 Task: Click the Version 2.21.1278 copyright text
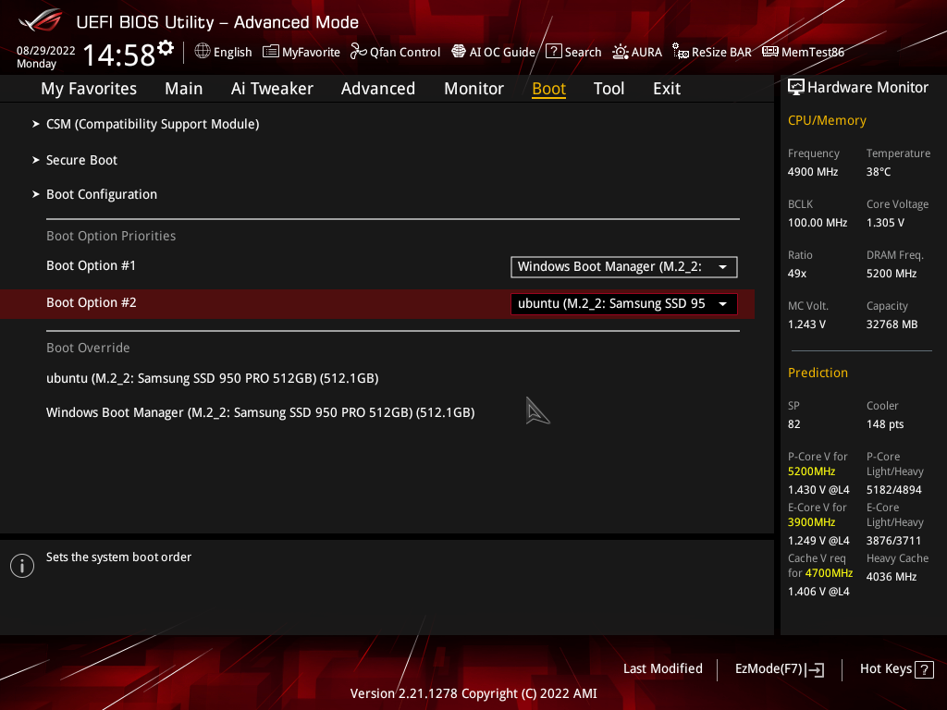point(473,693)
